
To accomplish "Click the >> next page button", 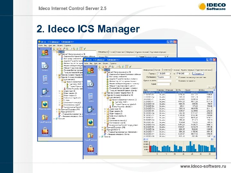I will pos(213,87).
